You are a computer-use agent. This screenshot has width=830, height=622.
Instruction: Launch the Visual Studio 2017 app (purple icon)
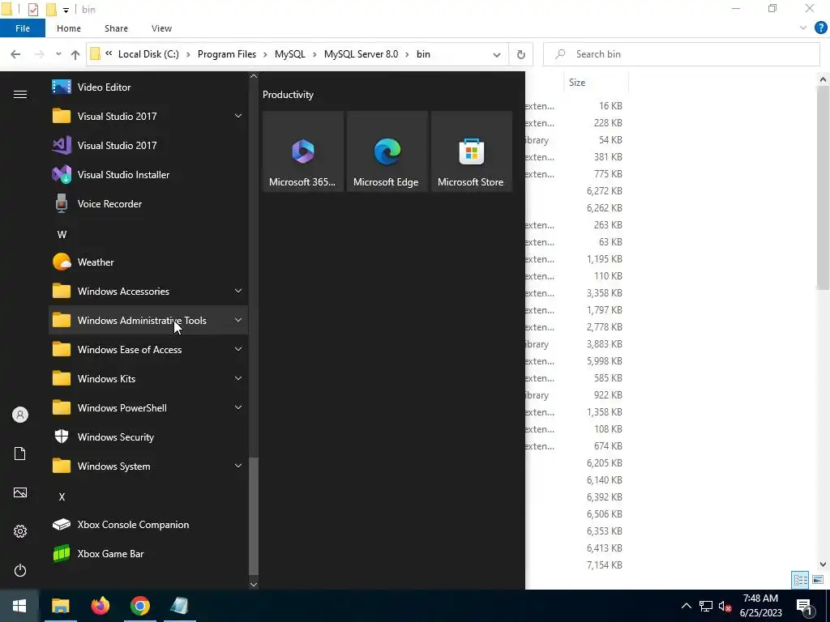[148, 146]
